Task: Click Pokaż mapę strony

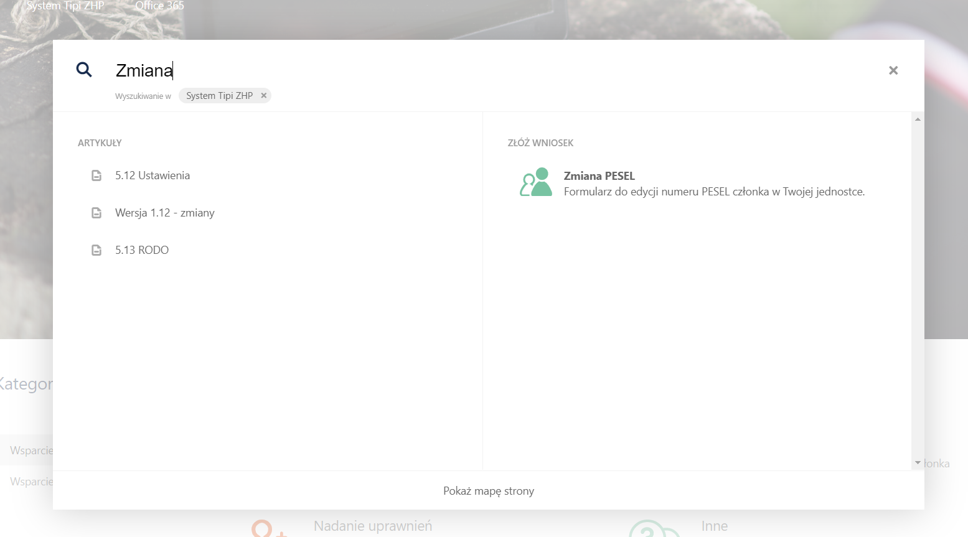Action: [489, 491]
